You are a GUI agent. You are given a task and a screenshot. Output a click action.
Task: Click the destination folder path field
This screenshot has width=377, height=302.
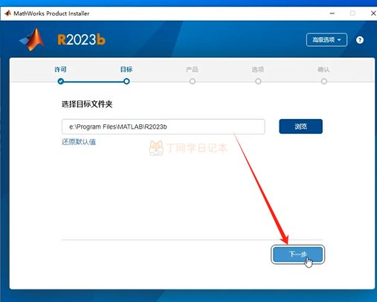coord(163,126)
